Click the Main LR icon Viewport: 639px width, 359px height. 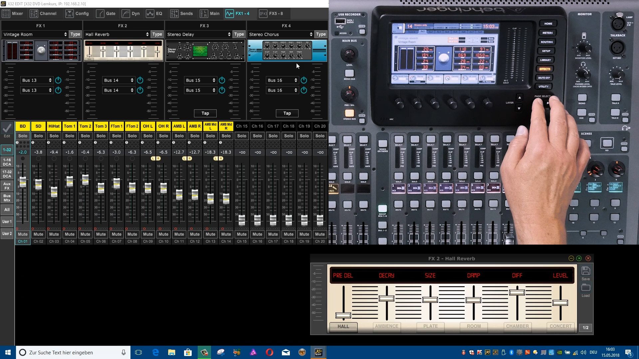click(x=204, y=14)
